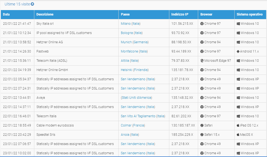Click the Chrome icon in the Helsinki row

[x=202, y=70]
